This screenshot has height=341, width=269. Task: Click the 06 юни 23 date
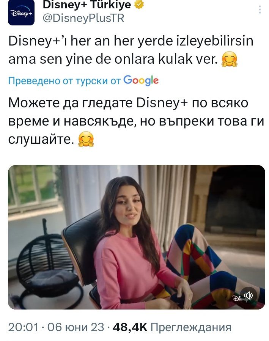pyautogui.click(x=76, y=327)
